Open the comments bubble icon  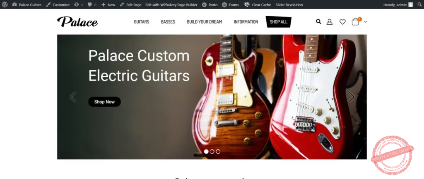pyautogui.click(x=92, y=5)
